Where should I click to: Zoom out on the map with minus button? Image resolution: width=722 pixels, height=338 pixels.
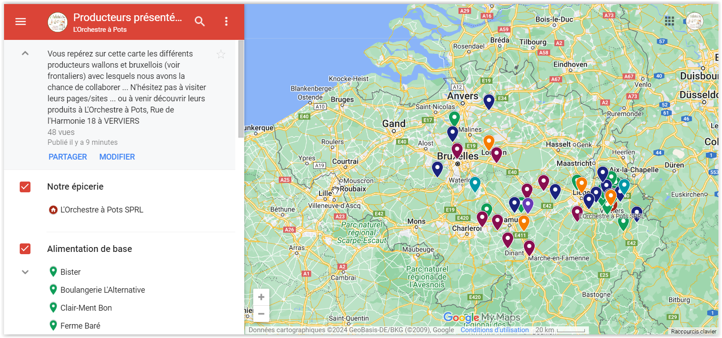pos(261,314)
